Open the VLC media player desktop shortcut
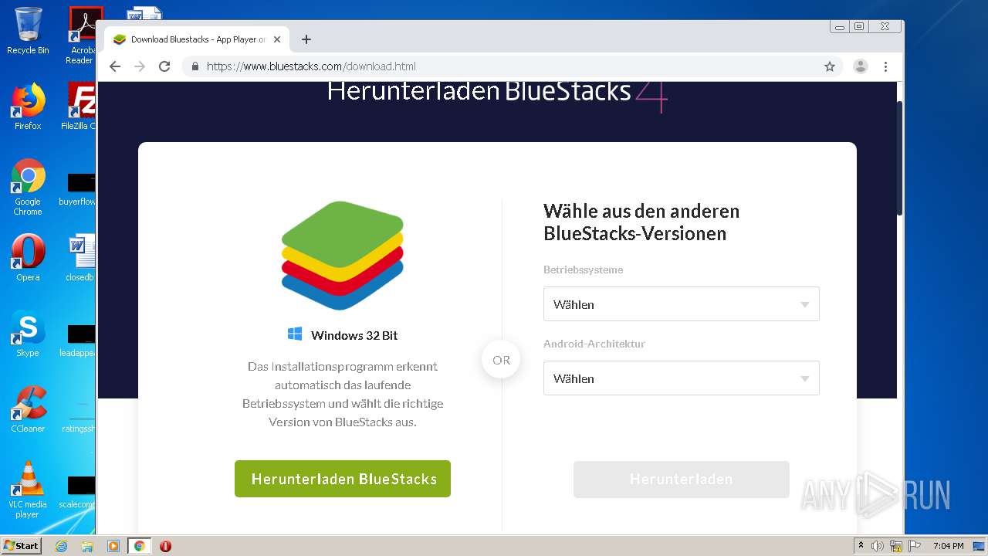The height and width of the screenshot is (556, 988). pyautogui.click(x=28, y=490)
